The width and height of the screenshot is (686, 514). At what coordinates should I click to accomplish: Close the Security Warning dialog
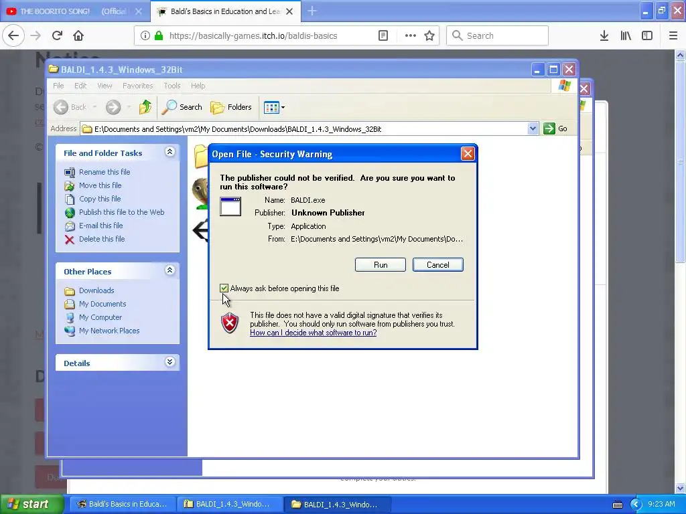tap(468, 153)
